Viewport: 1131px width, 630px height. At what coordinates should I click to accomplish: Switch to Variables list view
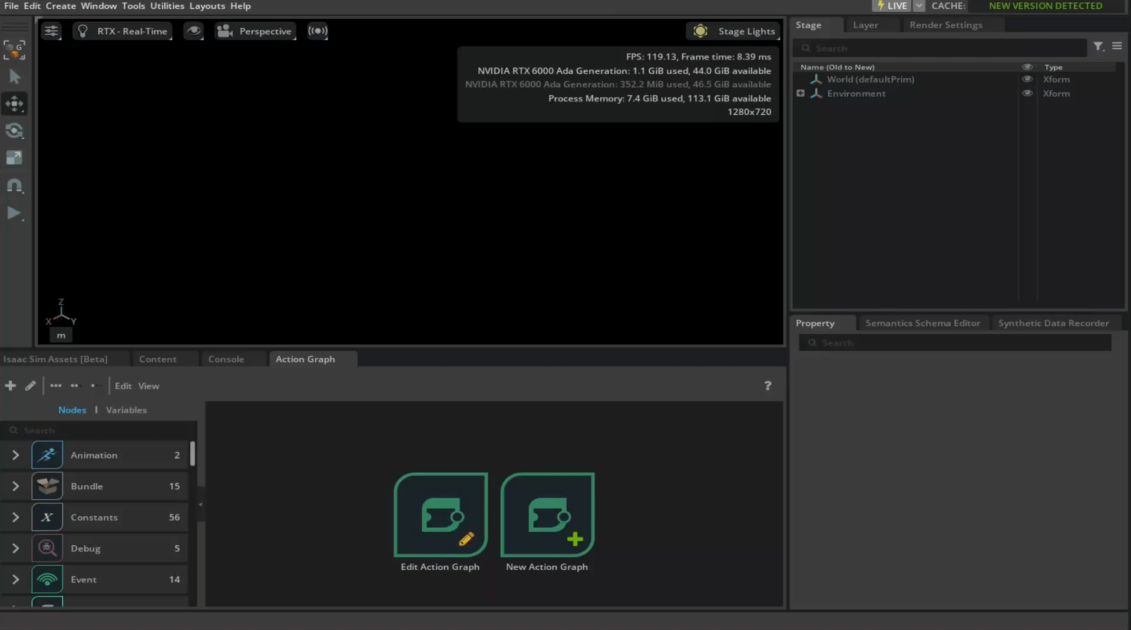pos(126,410)
